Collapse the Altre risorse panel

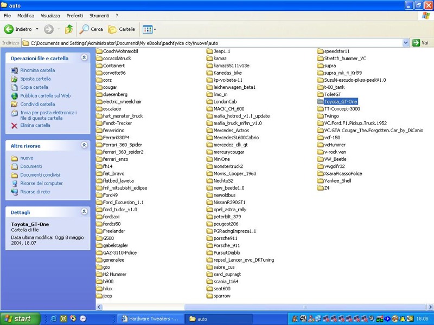point(84,145)
